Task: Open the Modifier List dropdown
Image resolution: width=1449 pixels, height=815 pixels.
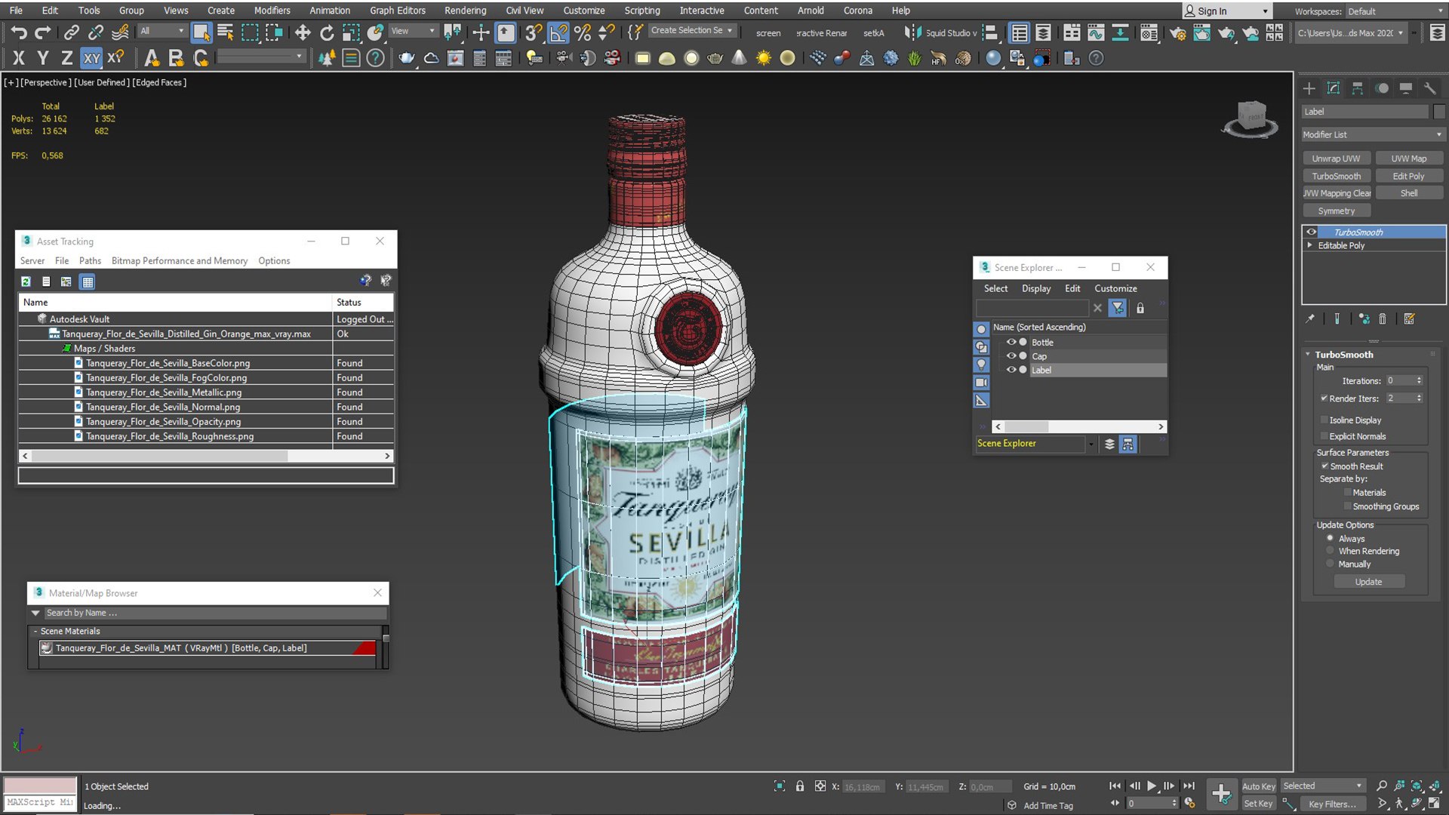Action: pos(1373,134)
